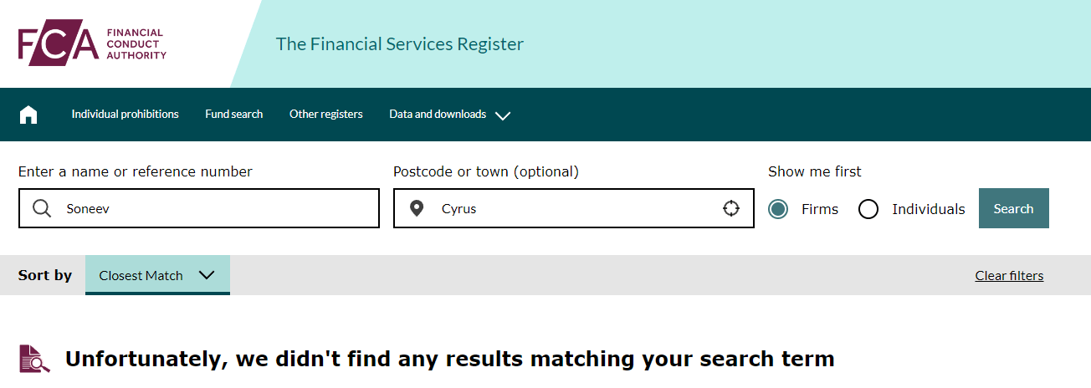Click the Closest Match chevron arrow
Viewport: 1091px width, 388px height.
tap(207, 275)
